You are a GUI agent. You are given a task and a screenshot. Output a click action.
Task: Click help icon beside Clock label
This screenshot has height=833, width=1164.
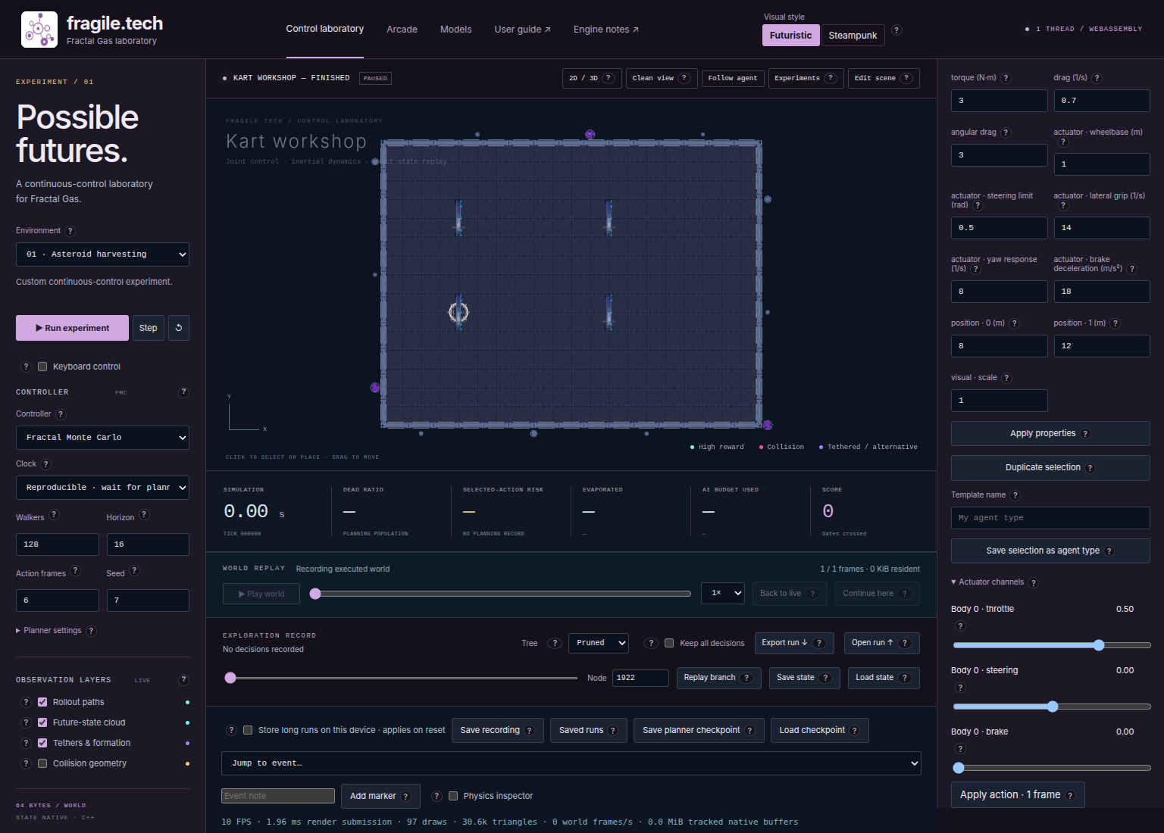(46, 464)
